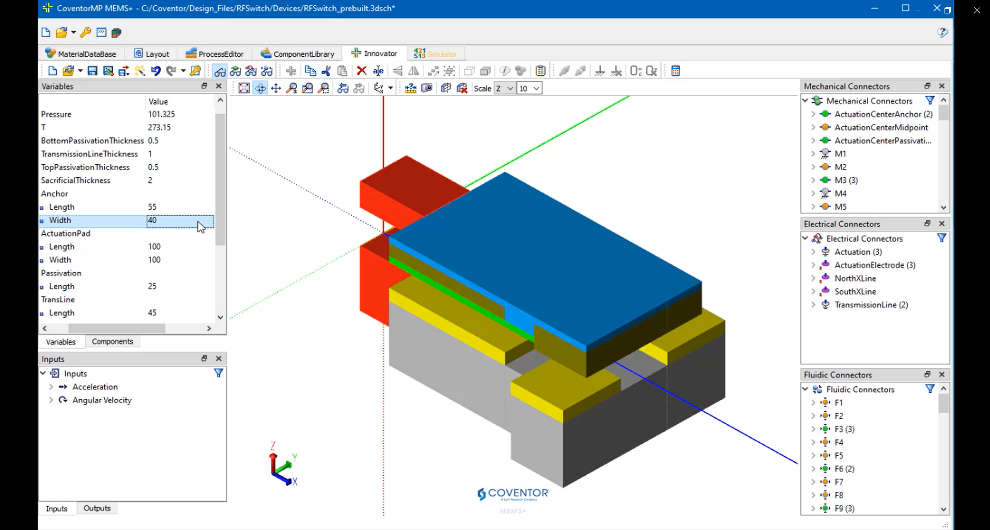Open the axis orientation dropdown arrow
This screenshot has height=530, width=990.
(x=391, y=88)
